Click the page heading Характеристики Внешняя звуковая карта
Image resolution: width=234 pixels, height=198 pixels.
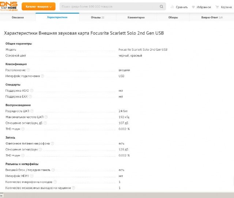coord(84,33)
